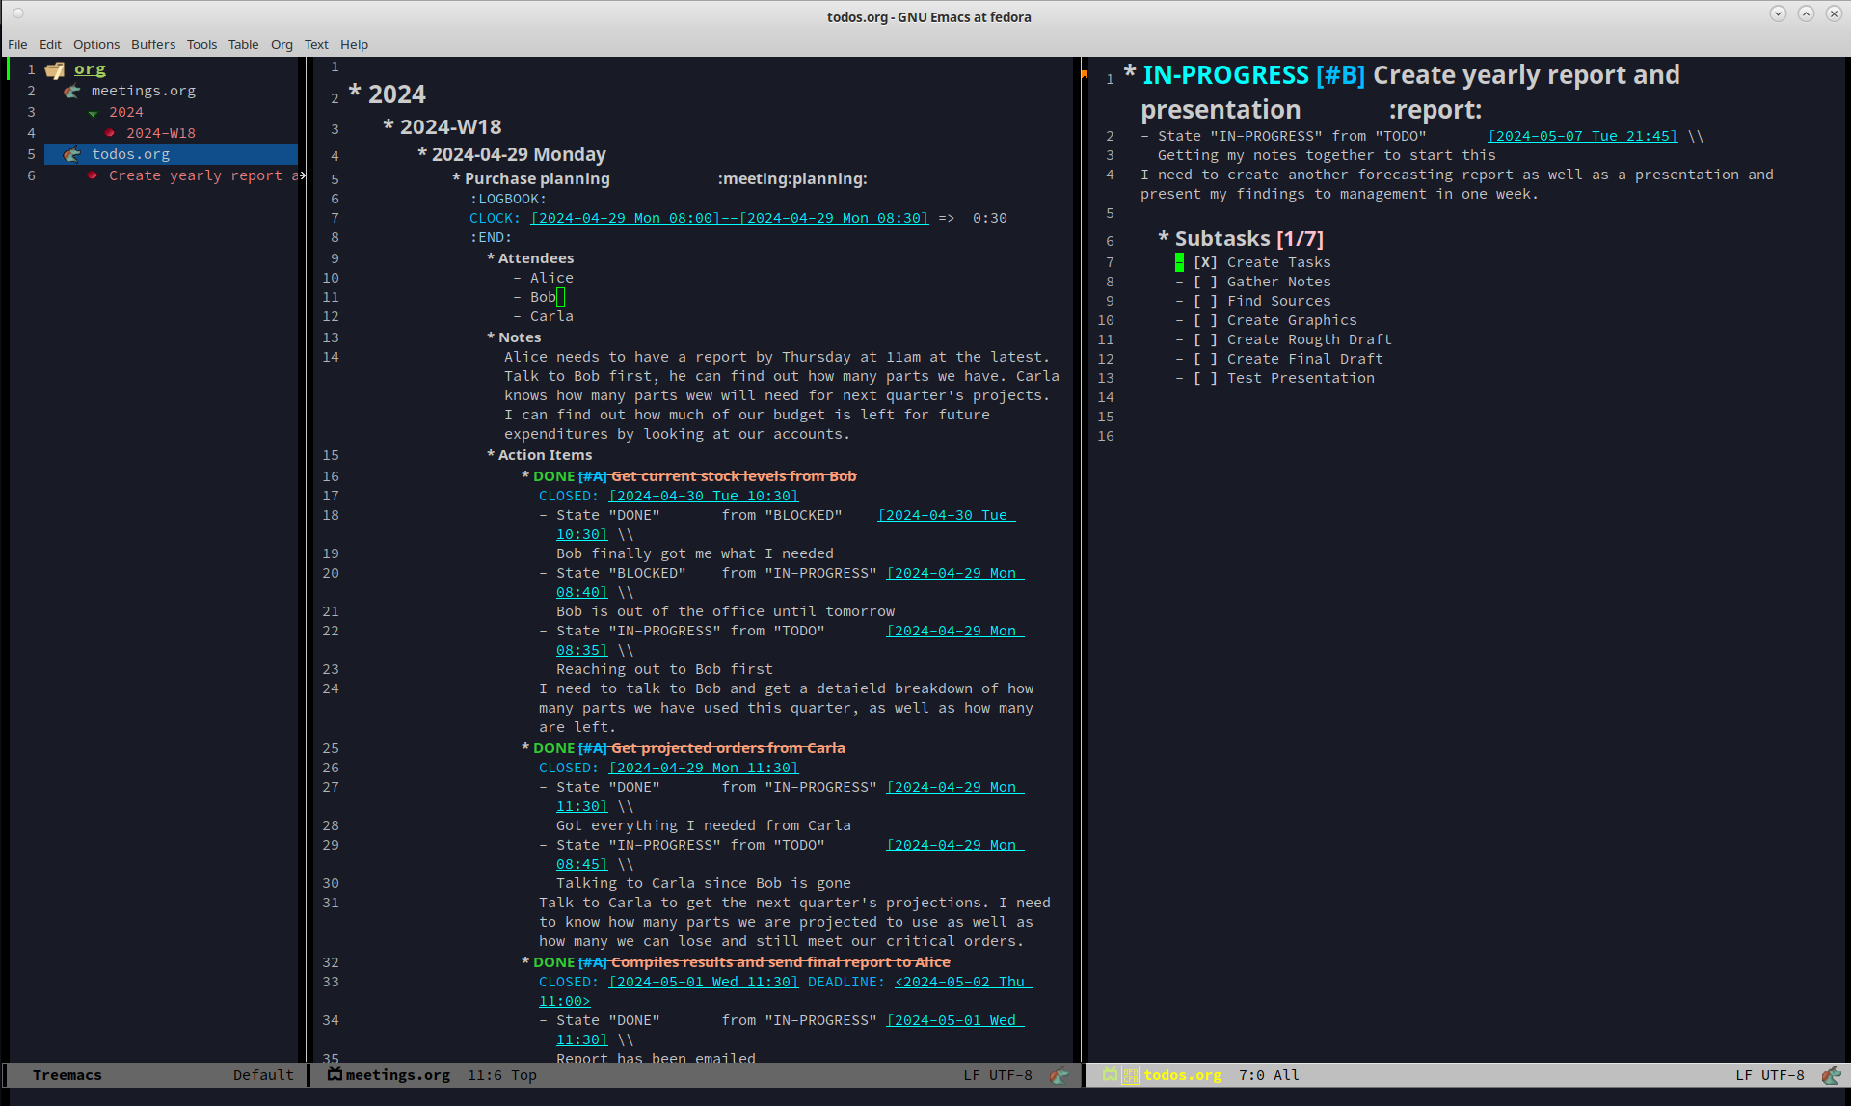1851x1106 pixels.
Task: Check the Test Presentation checkbox
Action: [1205, 378]
